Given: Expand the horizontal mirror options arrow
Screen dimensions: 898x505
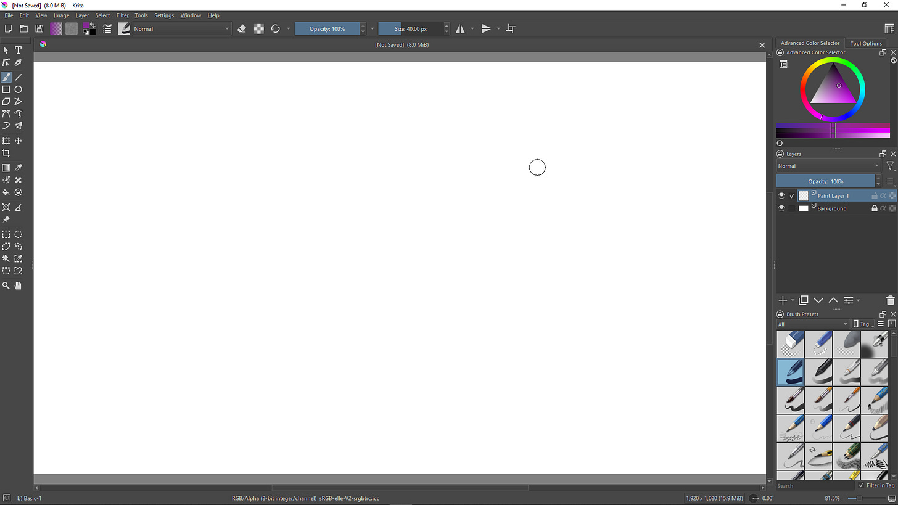Looking at the screenshot, I should pyautogui.click(x=472, y=28).
